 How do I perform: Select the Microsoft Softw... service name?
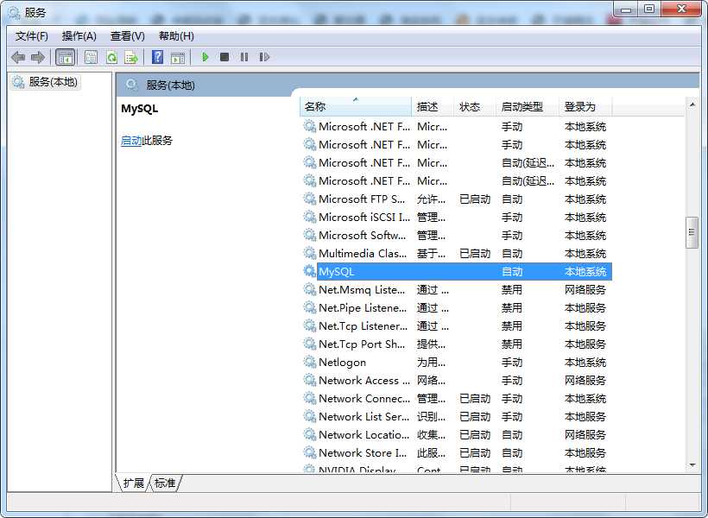362,235
